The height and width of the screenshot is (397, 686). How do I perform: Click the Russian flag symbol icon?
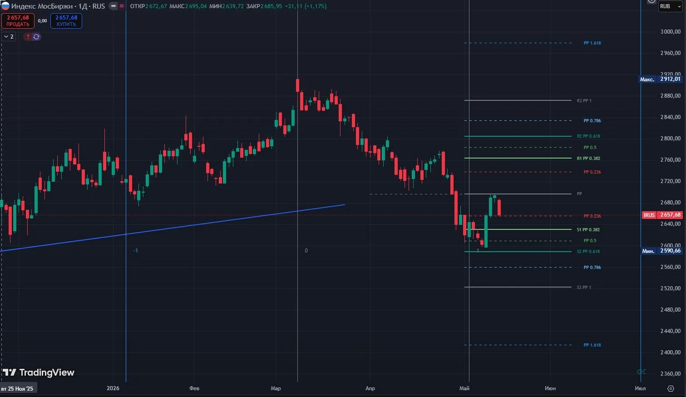pos(5,6)
